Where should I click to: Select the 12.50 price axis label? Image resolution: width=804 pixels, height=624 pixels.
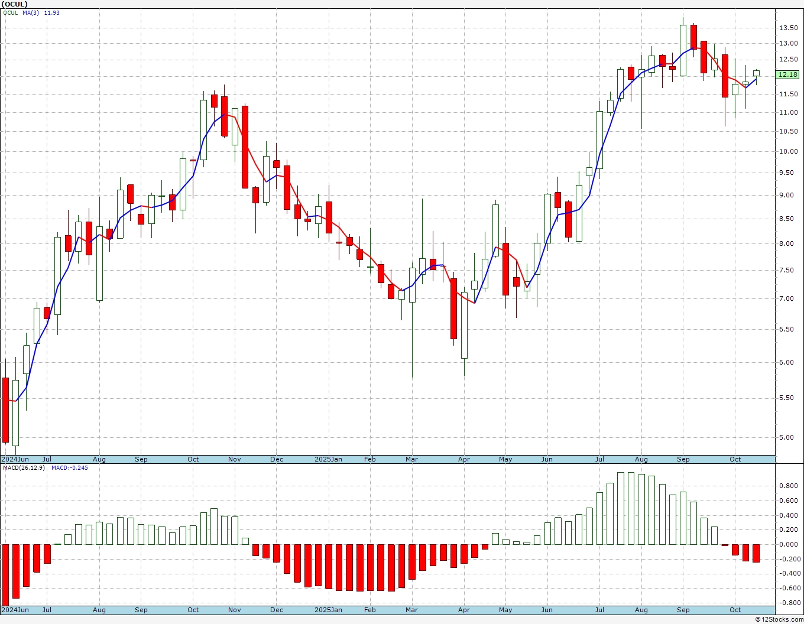tap(788, 59)
